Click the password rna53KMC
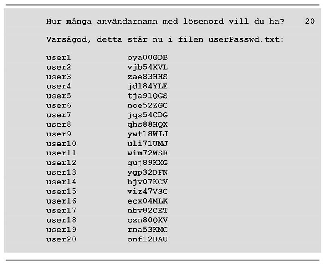This screenshot has width=326, height=265. [148, 230]
